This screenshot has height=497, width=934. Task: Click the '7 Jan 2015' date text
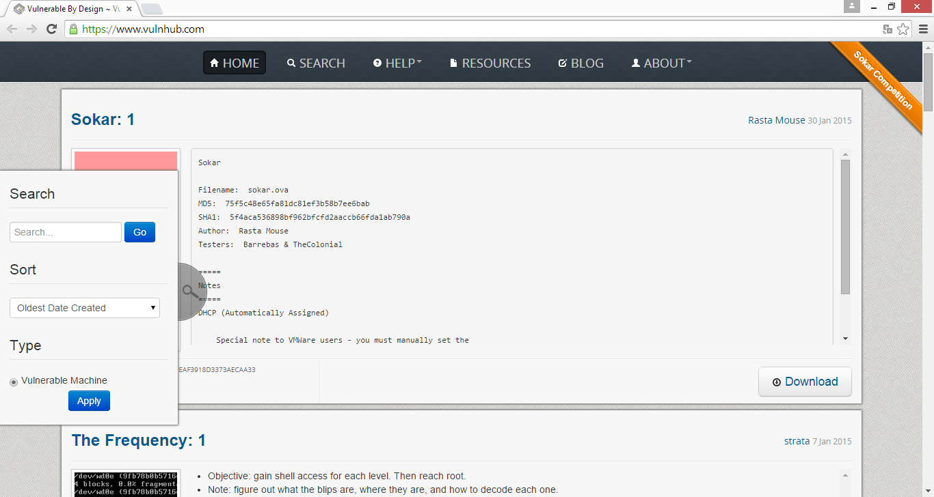[x=832, y=441]
